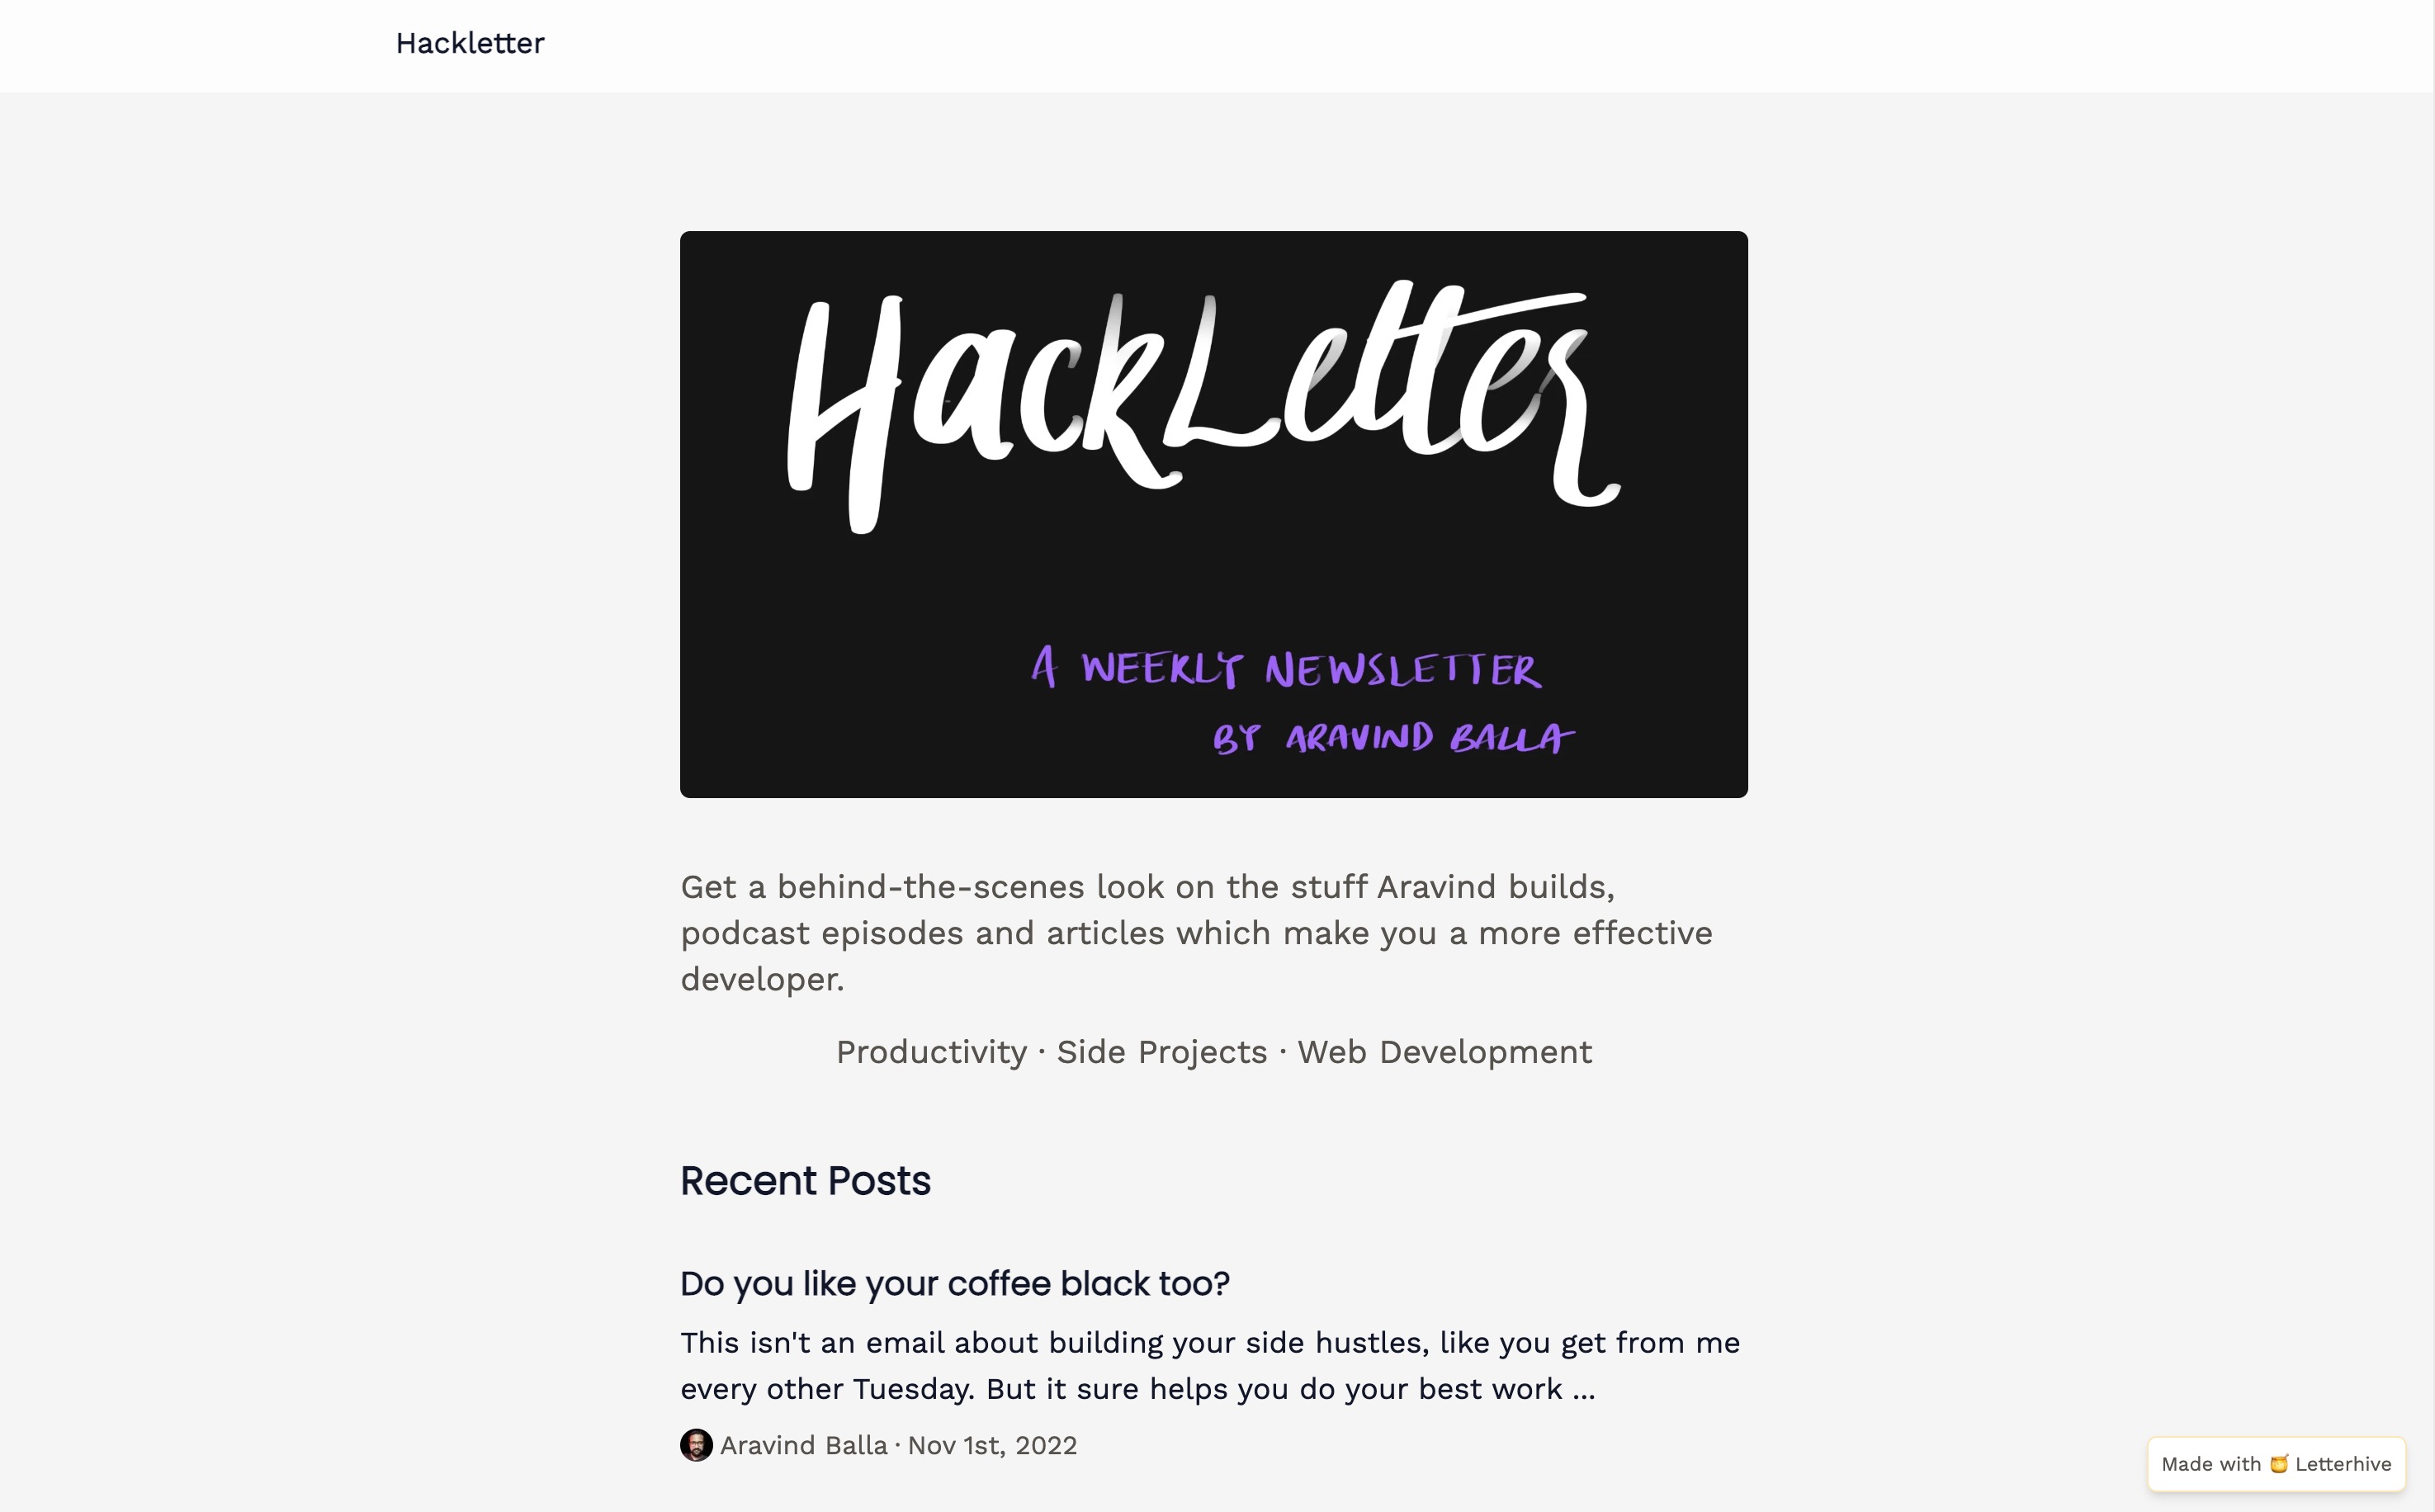The image size is (2435, 1512).
Task: Click the newsletter description paragraph
Action: pos(1196,932)
